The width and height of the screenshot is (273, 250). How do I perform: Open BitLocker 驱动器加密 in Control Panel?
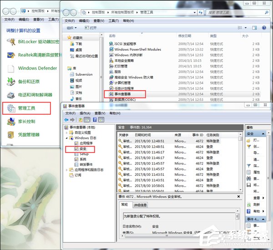[x=33, y=42]
